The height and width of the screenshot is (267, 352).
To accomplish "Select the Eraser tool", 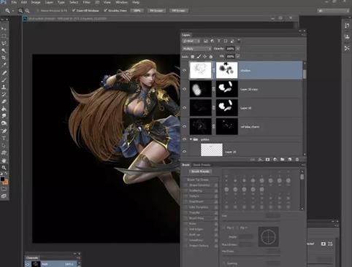I will [x=4, y=101].
